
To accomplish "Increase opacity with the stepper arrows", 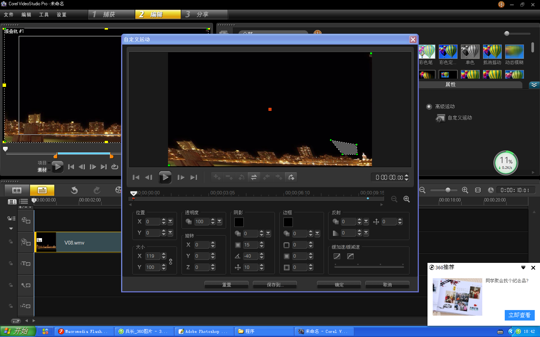I will (213, 220).
